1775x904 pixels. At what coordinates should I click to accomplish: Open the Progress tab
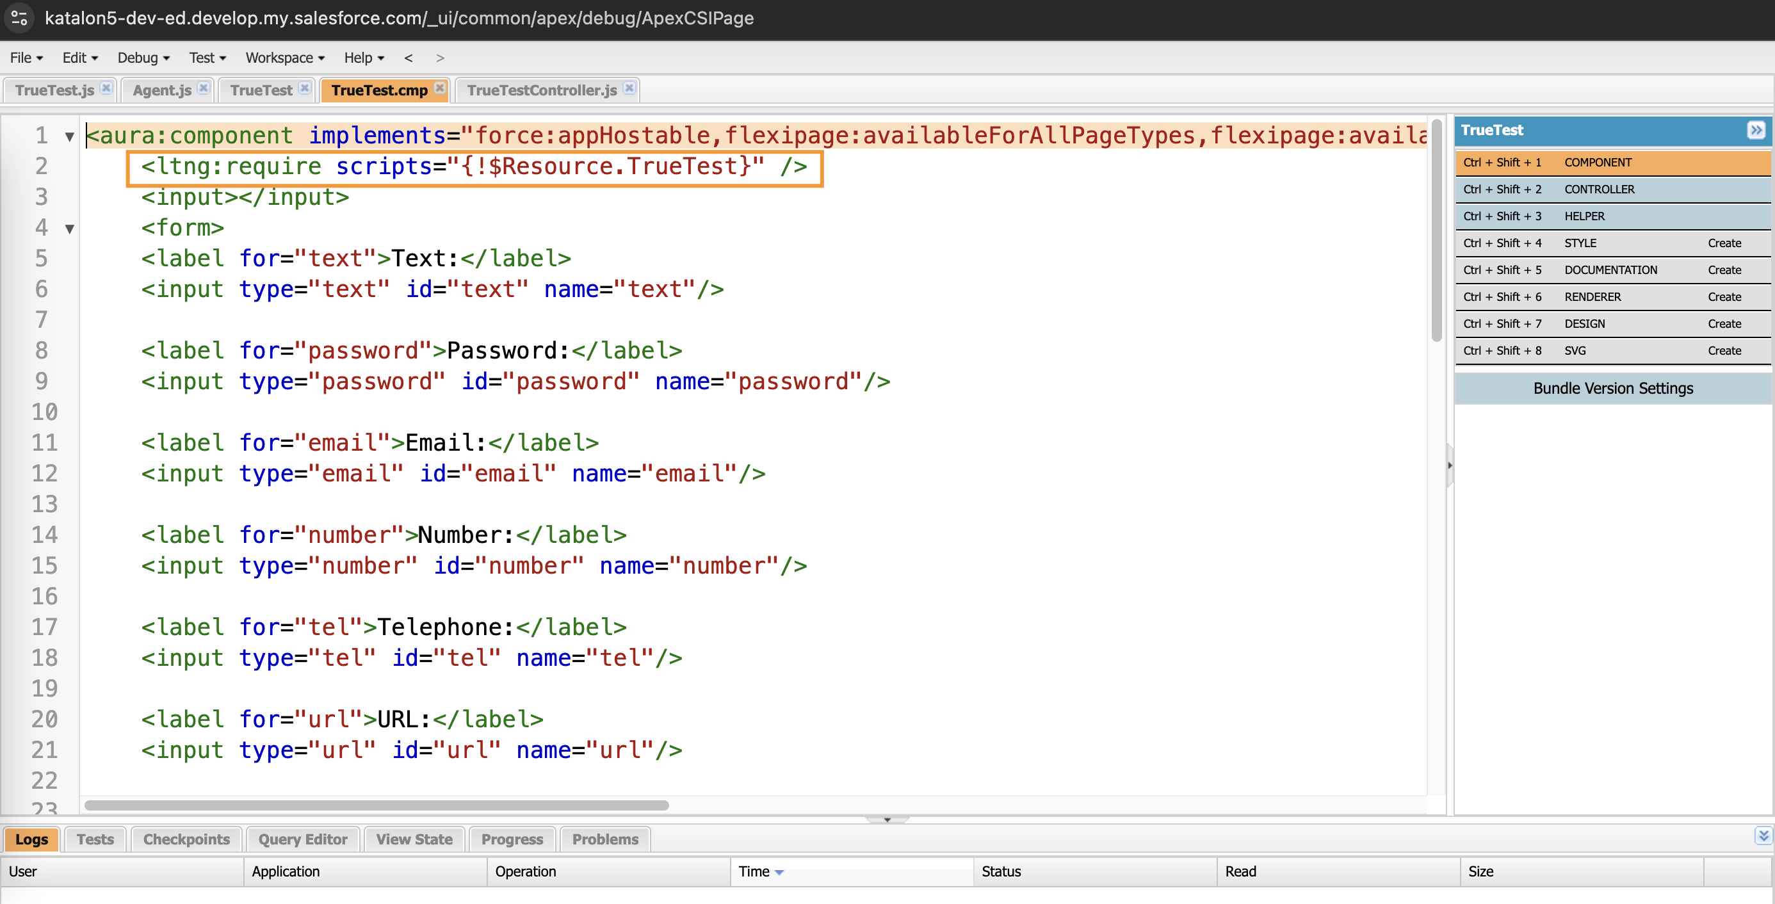coord(512,839)
